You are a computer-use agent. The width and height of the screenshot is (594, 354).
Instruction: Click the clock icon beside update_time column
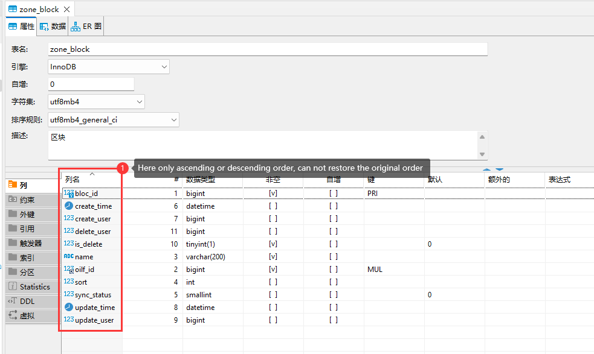(x=68, y=307)
